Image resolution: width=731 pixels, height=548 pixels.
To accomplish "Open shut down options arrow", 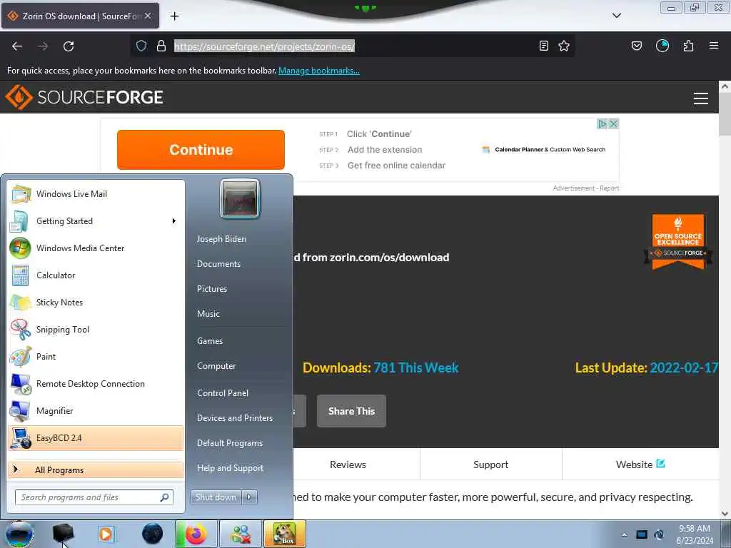I will [249, 497].
